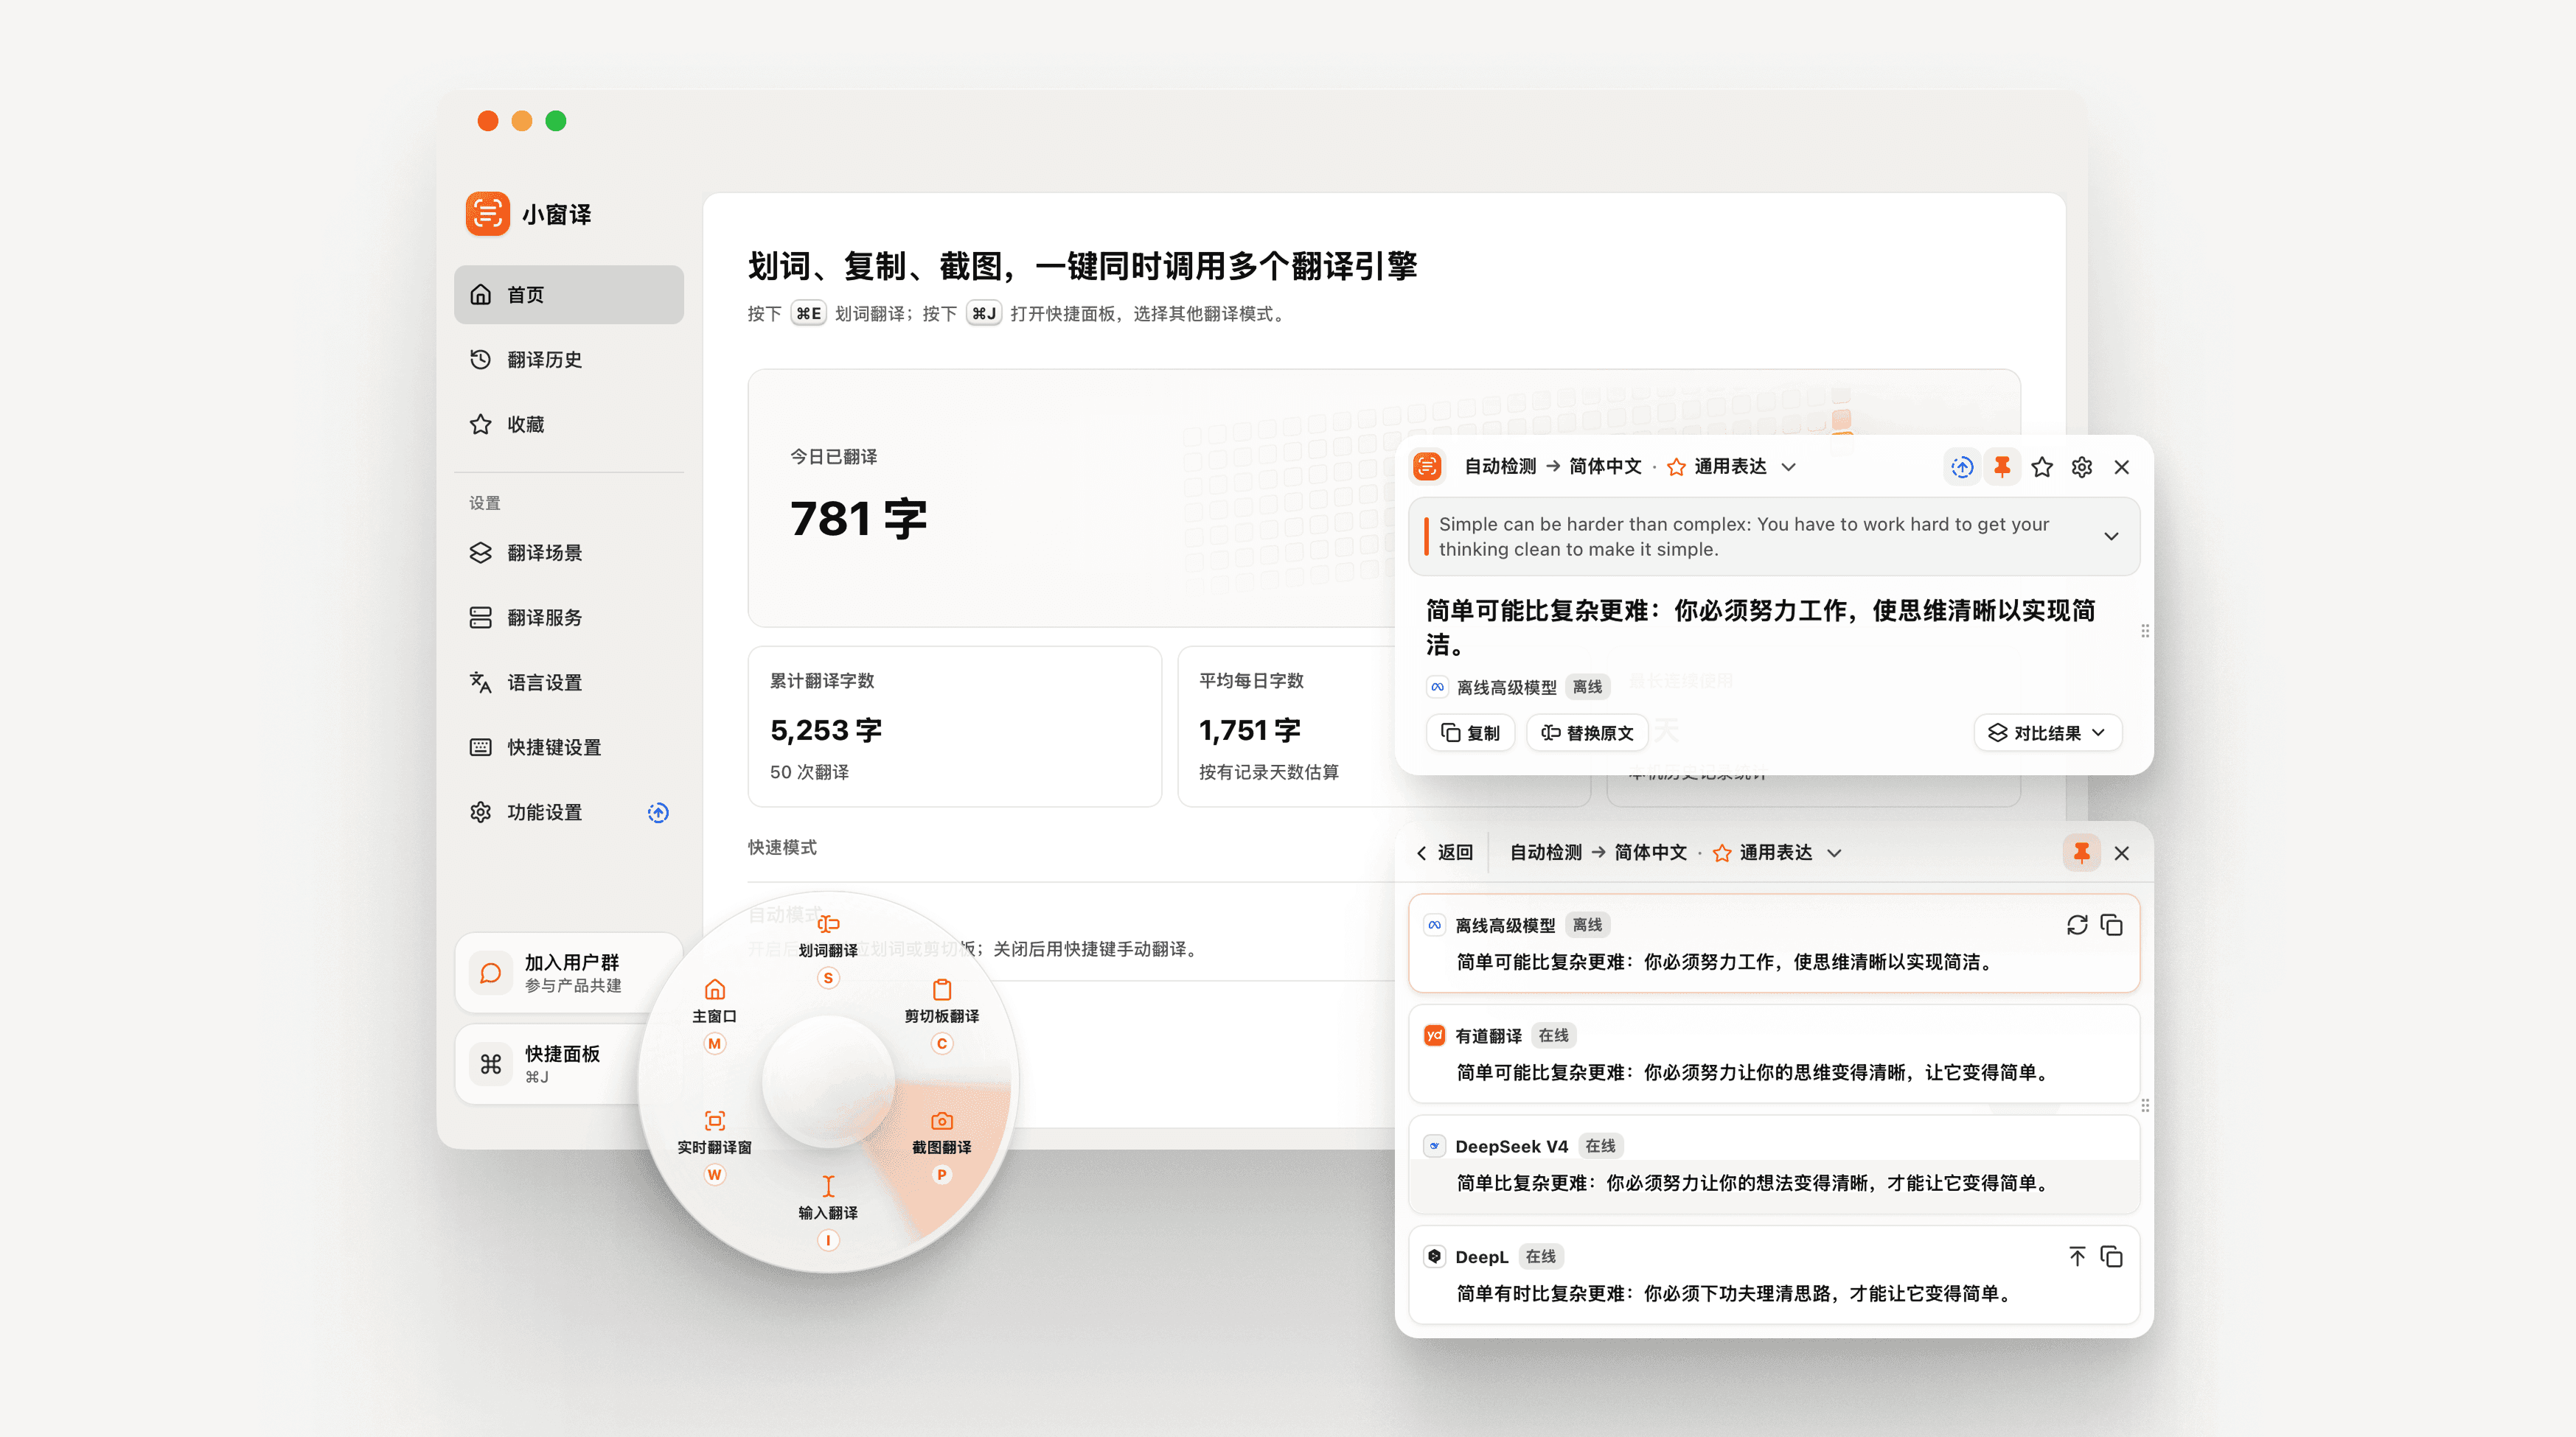Click the 复制 copy button

click(1470, 733)
